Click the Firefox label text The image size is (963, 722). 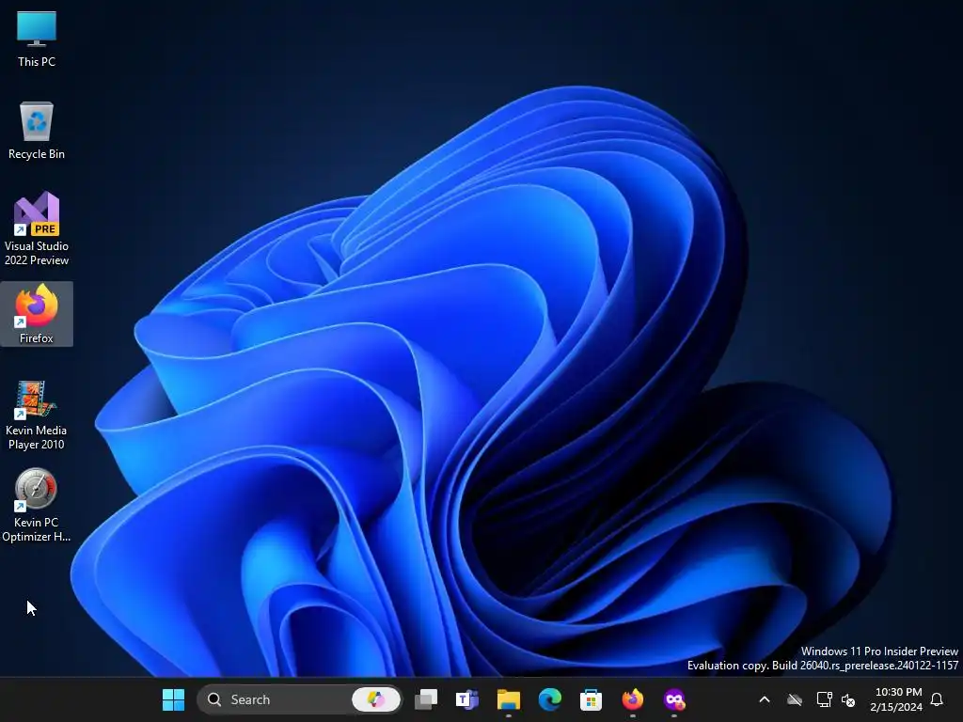coord(37,338)
